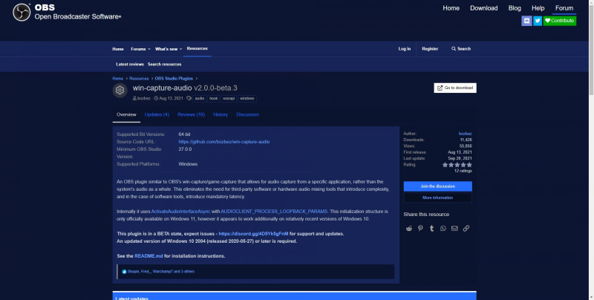This screenshot has height=300, width=594.
Task: Open the GitHub source code URL
Action: [x=224, y=142]
